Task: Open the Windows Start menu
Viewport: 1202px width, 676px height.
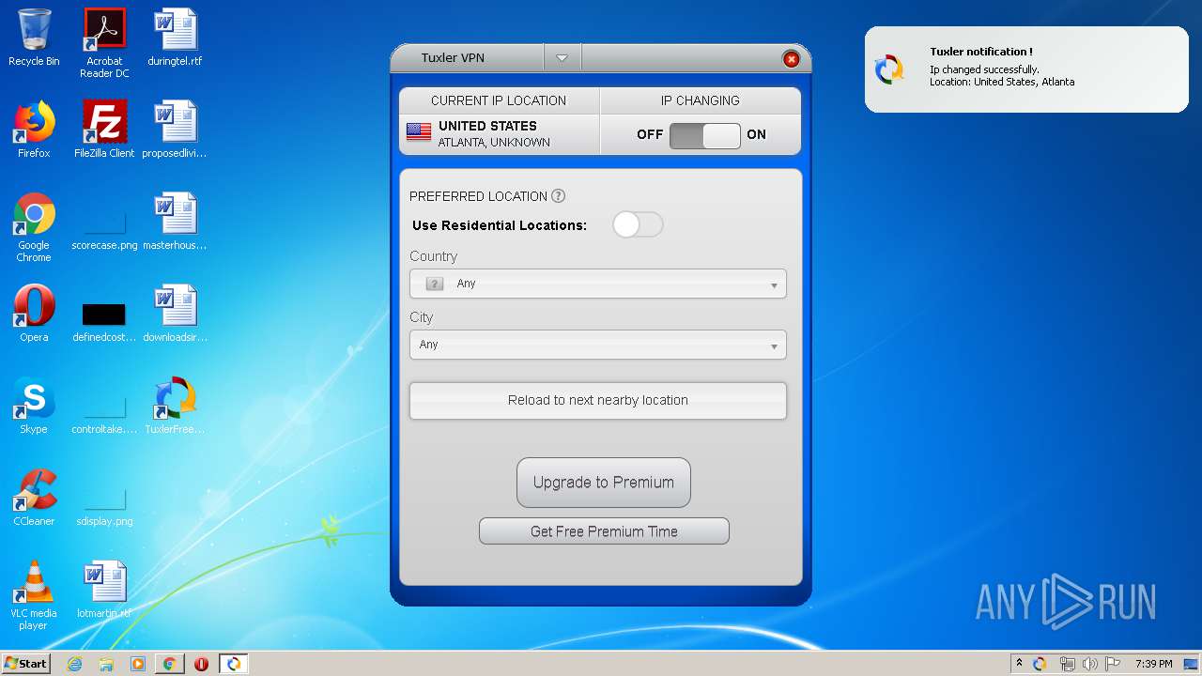Action: click(26, 663)
